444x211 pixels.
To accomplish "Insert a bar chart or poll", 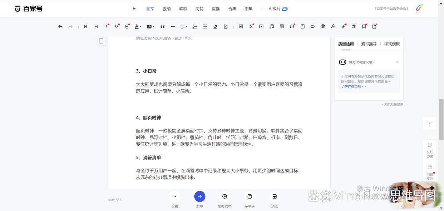I will click(323, 26).
